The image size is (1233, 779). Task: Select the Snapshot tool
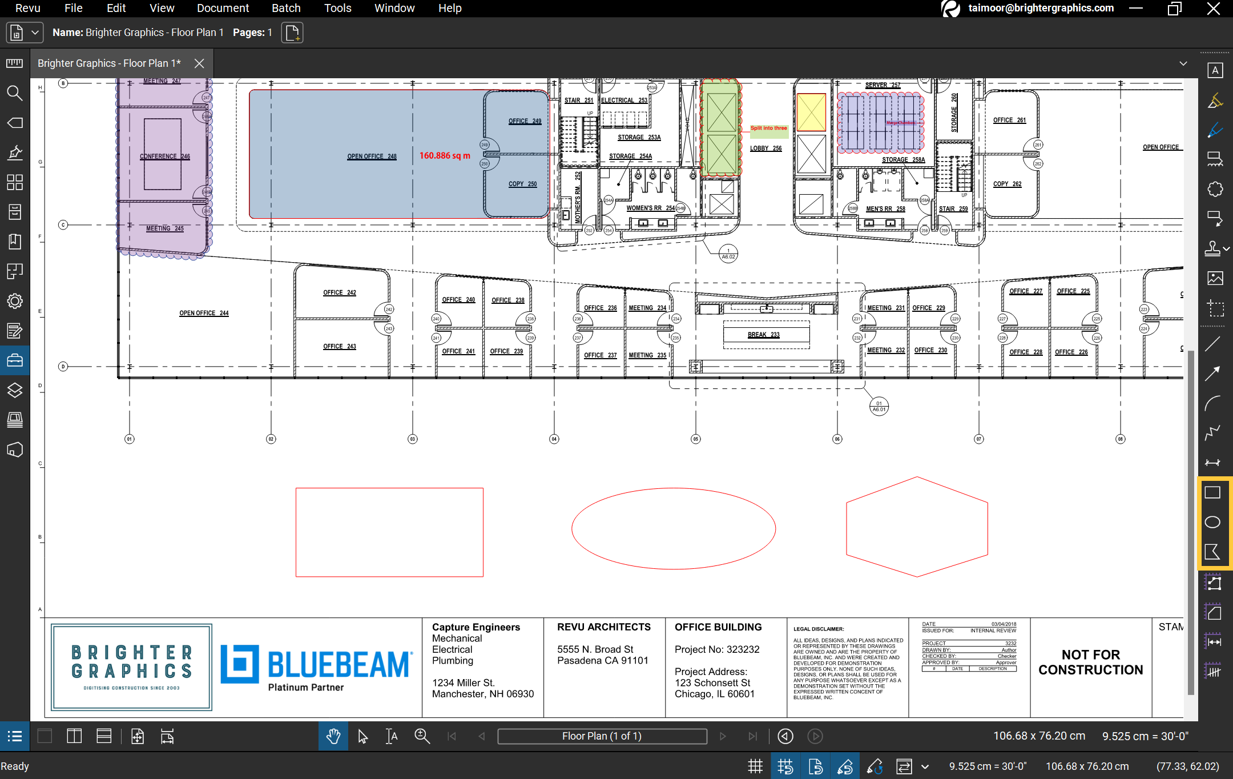click(1215, 308)
